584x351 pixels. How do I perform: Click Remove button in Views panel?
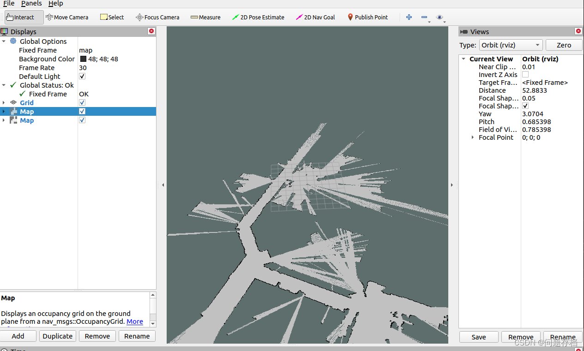point(521,337)
